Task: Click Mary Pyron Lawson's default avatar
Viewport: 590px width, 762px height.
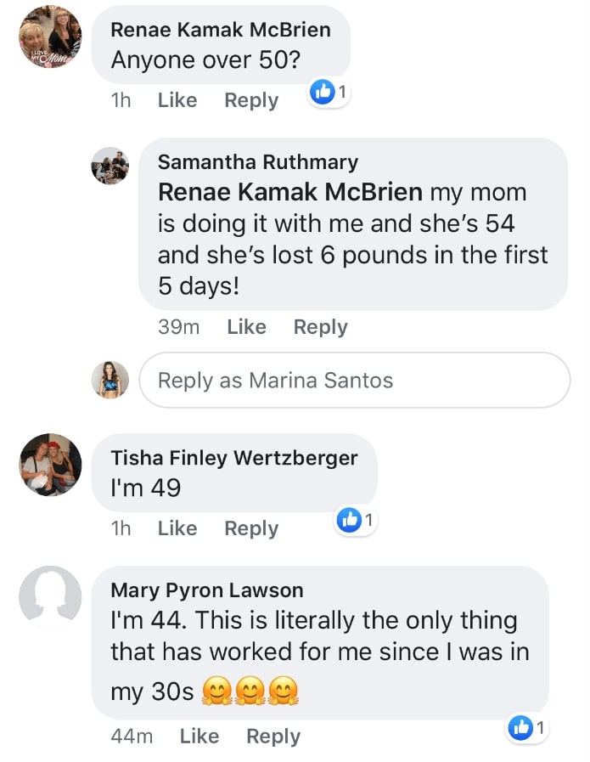Action: [x=50, y=596]
